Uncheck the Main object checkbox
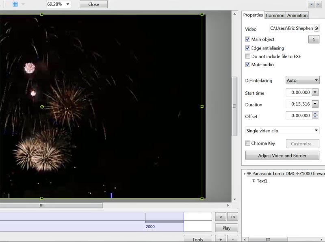This screenshot has width=325, height=242. coord(248,39)
